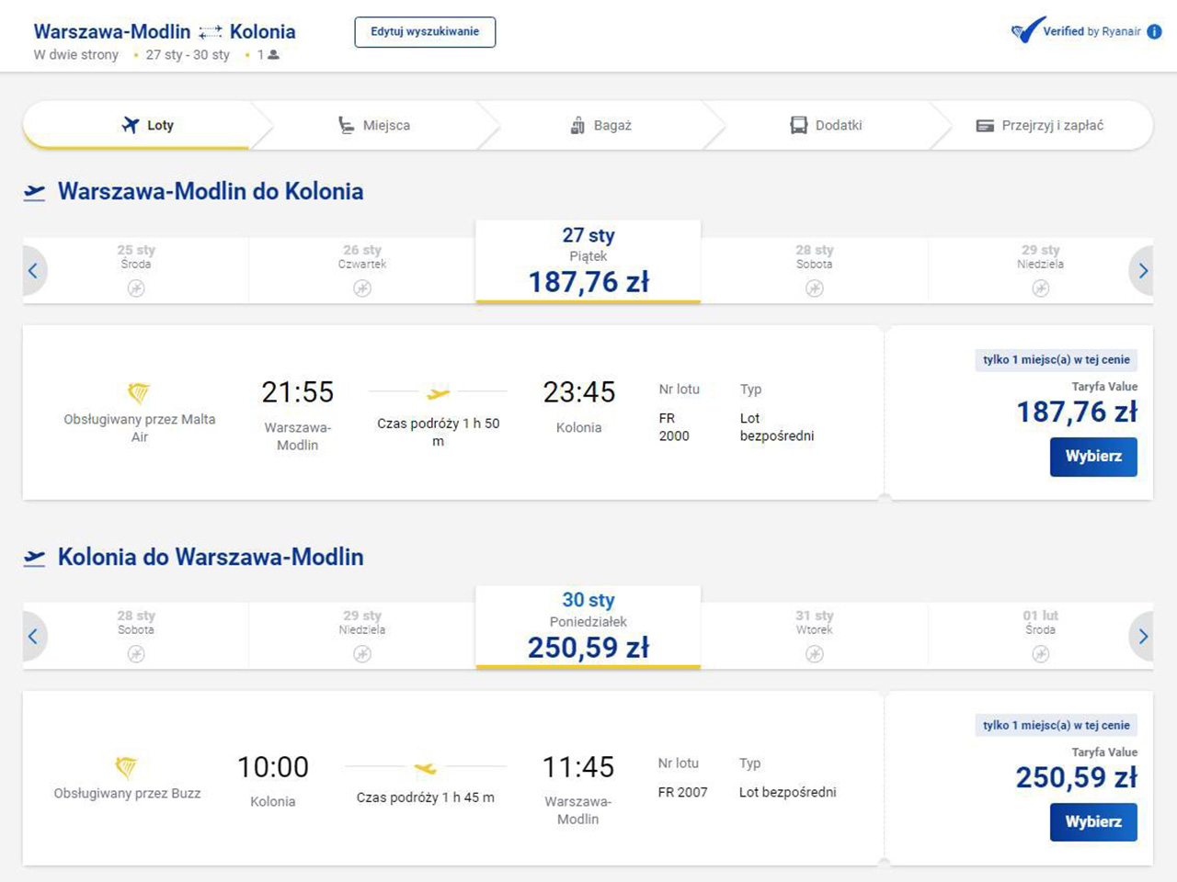Click the luggage icon beside Bagaż
Screen dimensions: 1177x882
coord(577,125)
